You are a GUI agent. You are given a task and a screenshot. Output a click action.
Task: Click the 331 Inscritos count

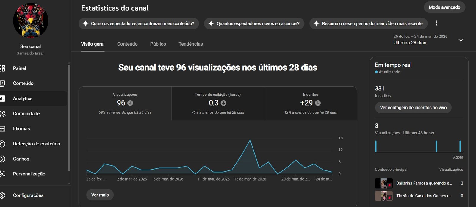point(380,88)
